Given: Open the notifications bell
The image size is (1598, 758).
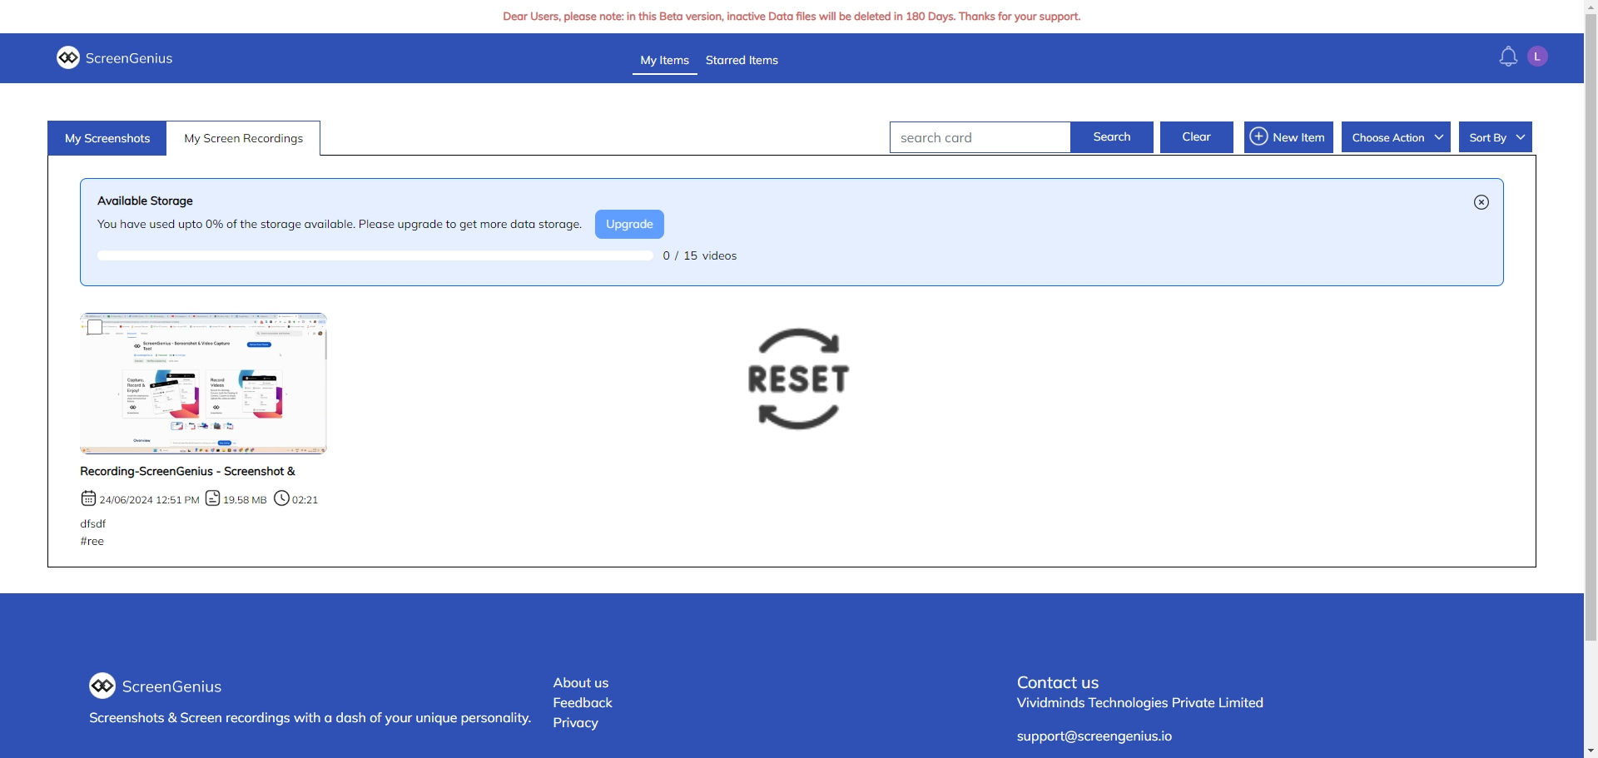Looking at the screenshot, I should (x=1508, y=57).
